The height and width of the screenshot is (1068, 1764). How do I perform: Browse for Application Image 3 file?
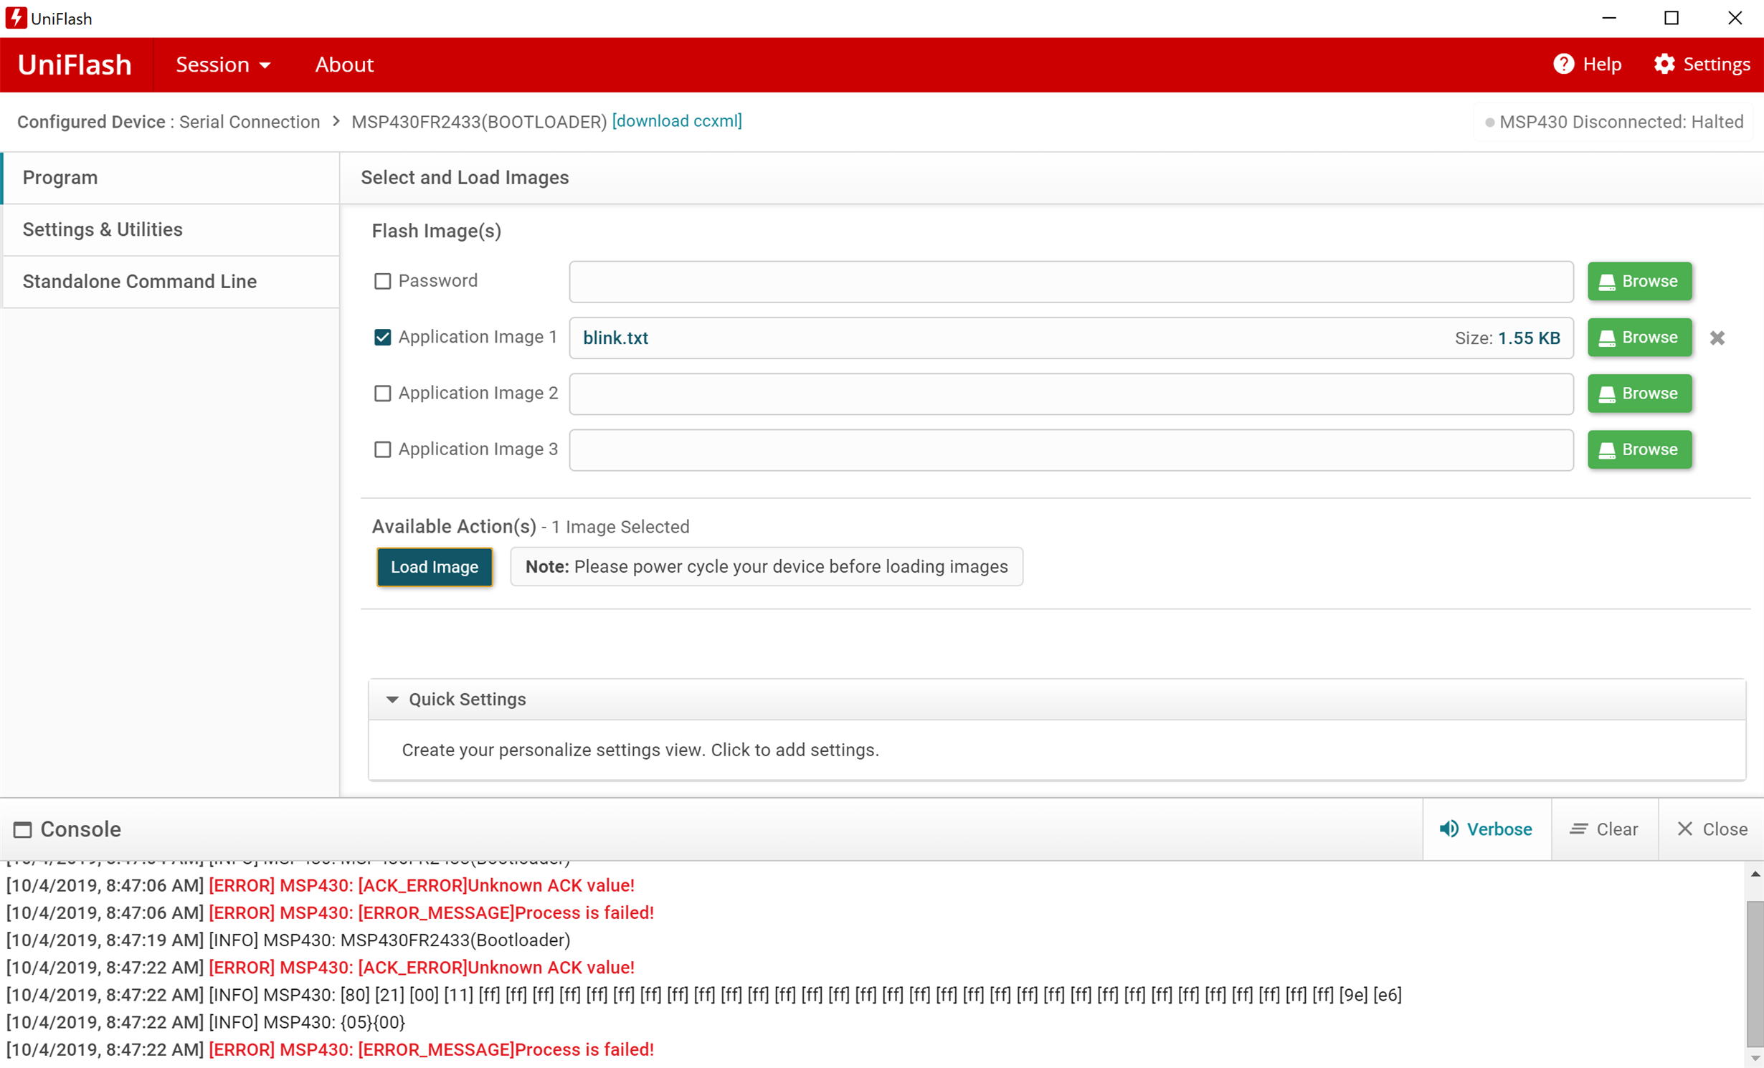1639,449
